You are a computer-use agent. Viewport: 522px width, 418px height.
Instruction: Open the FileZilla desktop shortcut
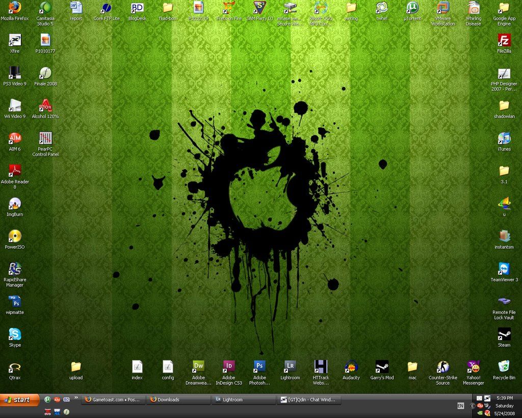504,43
